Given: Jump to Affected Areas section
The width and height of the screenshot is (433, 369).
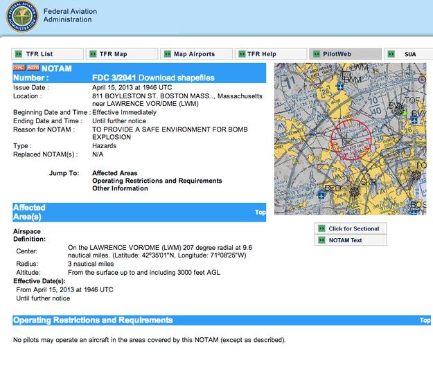Looking at the screenshot, I should coord(114,172).
